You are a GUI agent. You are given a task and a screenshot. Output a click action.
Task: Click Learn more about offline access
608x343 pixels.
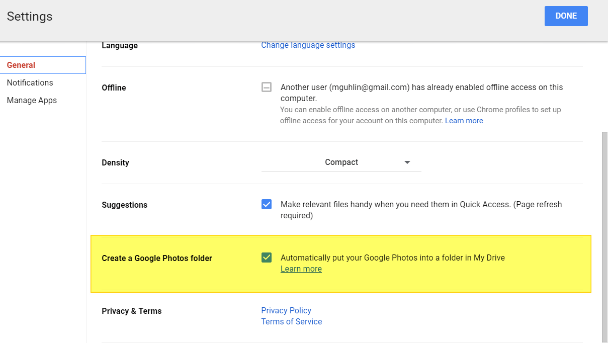click(x=464, y=121)
